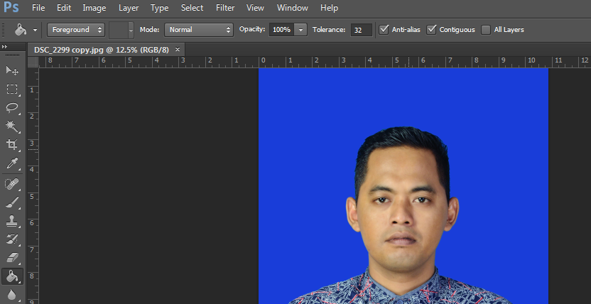Pick the Lasso tool
This screenshot has height=304, width=591.
(x=12, y=108)
